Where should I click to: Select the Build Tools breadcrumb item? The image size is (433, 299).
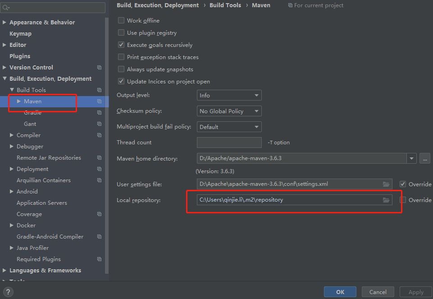pyautogui.click(x=225, y=5)
